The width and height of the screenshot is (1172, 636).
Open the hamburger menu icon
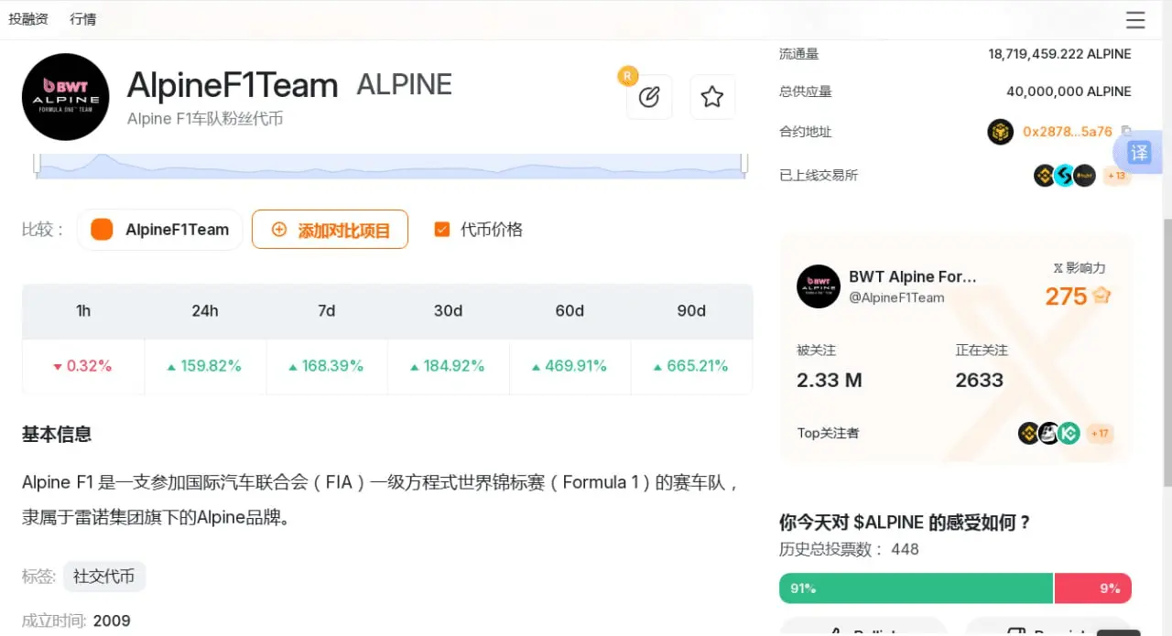[x=1135, y=19]
